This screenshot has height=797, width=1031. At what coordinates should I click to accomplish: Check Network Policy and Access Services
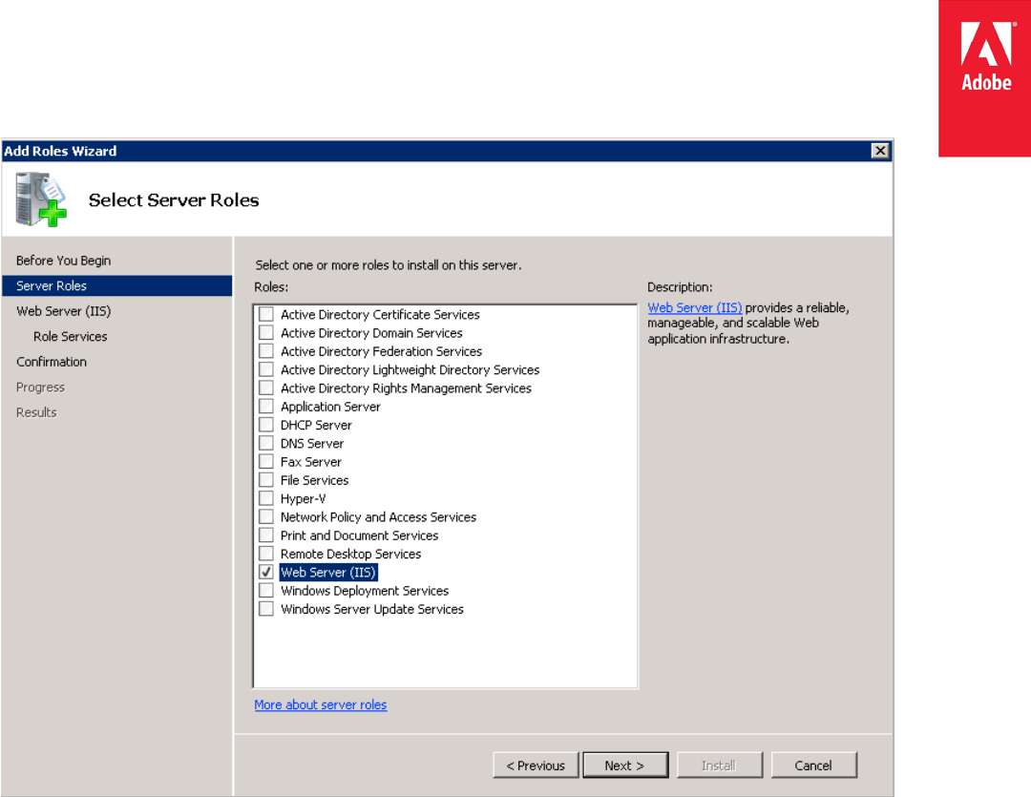pos(266,516)
